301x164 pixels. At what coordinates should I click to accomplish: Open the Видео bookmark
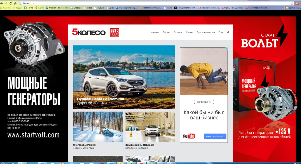point(88,8)
